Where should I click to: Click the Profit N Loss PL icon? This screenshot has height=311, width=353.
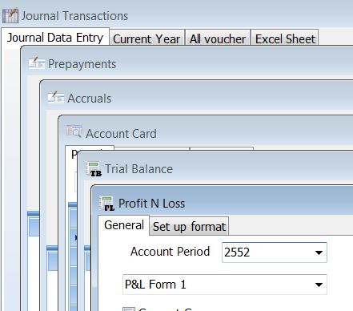point(107,204)
